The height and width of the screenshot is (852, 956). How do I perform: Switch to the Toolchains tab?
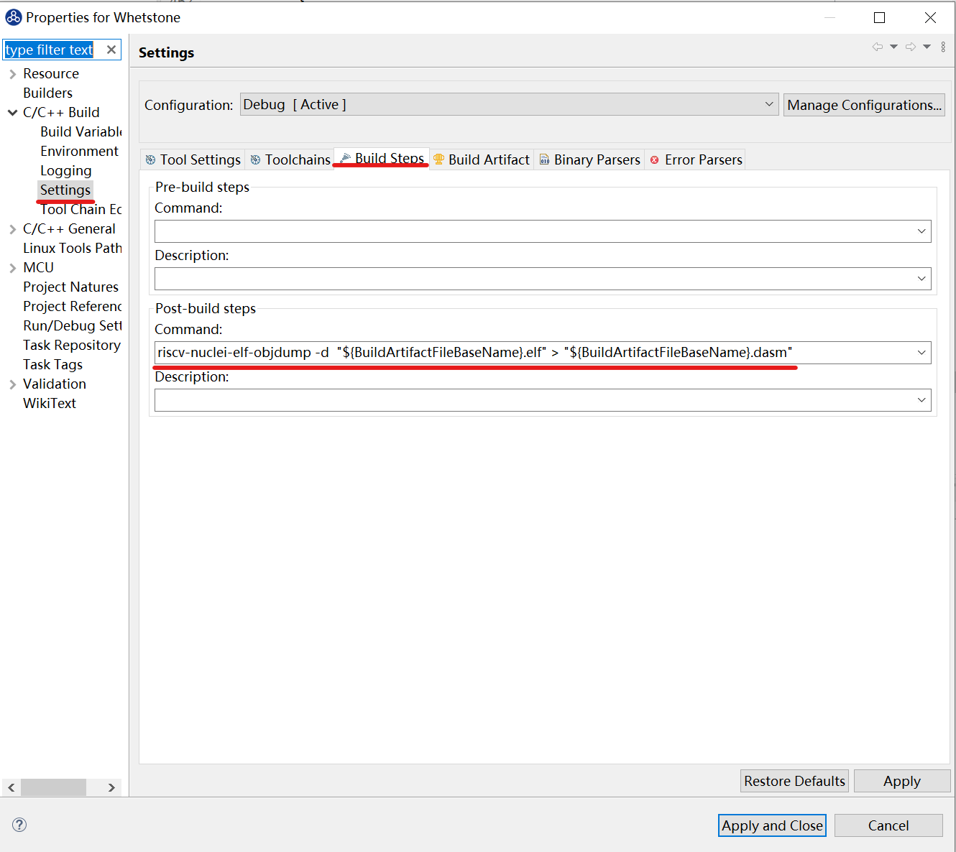290,159
